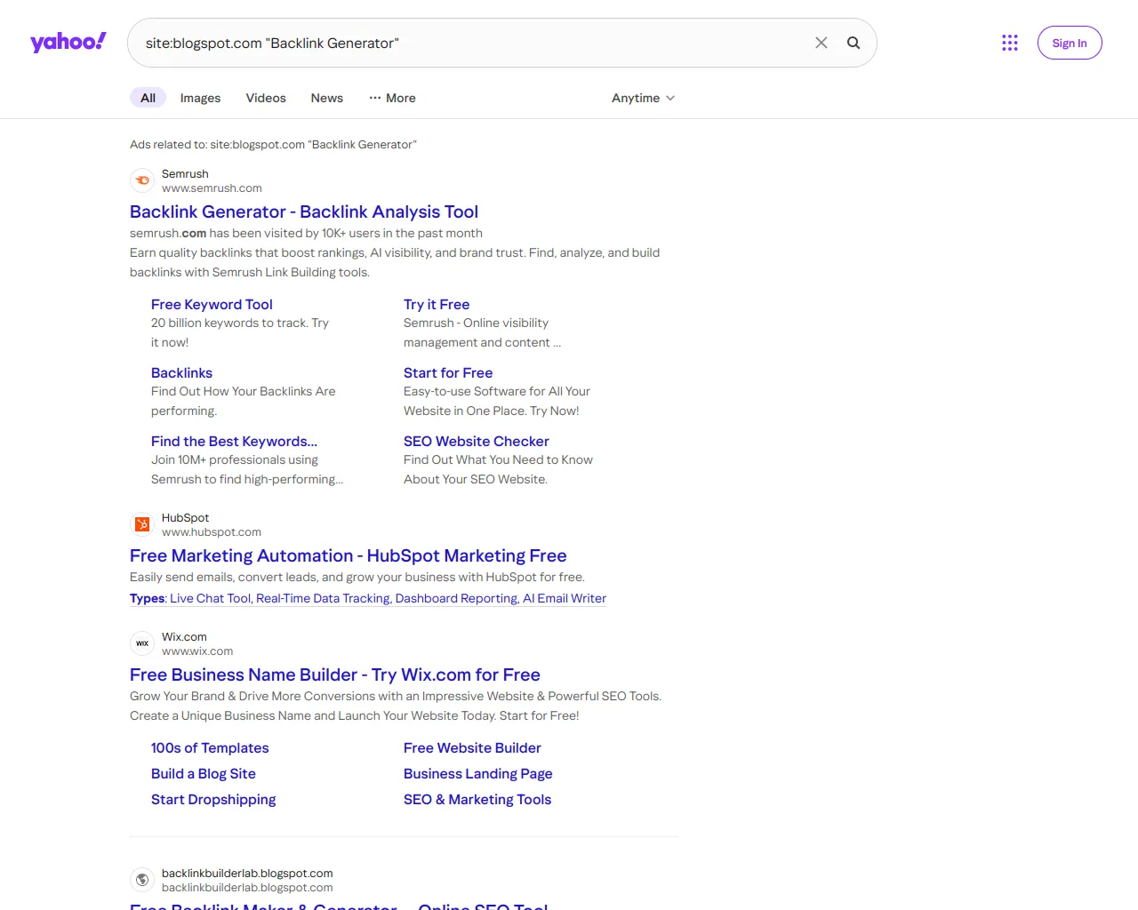This screenshot has height=910, width=1138.
Task: Open the Free Website Builder sitelink
Action: pos(472,747)
